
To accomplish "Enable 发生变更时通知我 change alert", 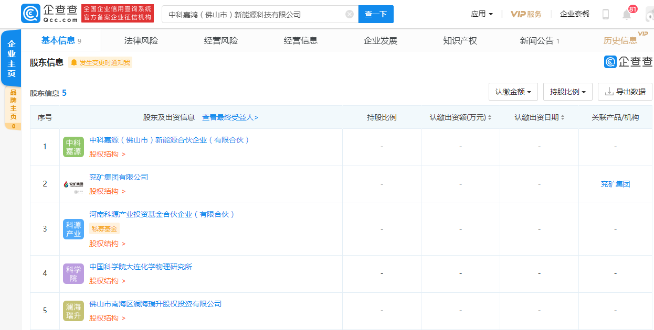I will coord(100,63).
